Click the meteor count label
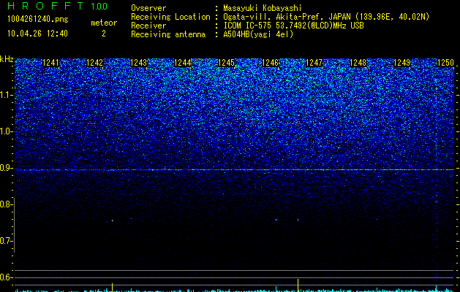Screen dimensions: 460x292 coord(104,23)
